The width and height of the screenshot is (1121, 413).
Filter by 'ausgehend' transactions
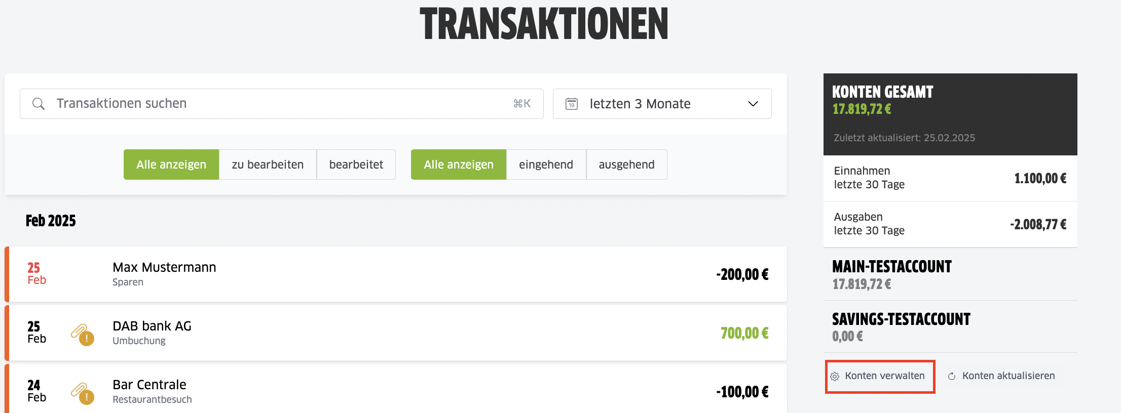click(x=626, y=164)
